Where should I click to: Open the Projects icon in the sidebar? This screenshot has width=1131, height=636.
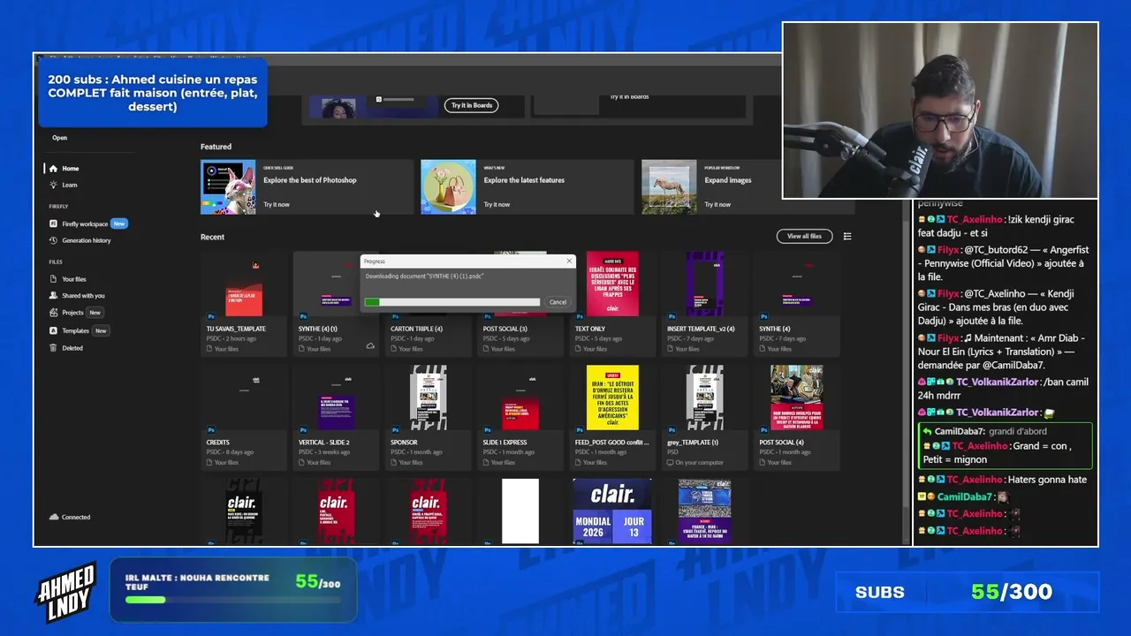point(53,313)
